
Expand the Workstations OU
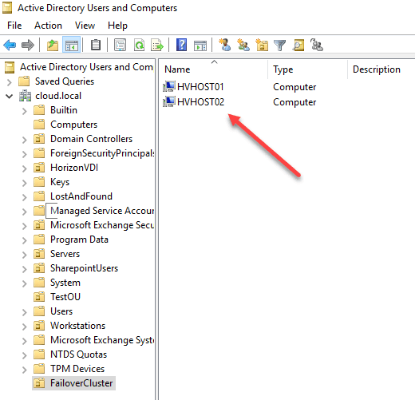[24, 327]
